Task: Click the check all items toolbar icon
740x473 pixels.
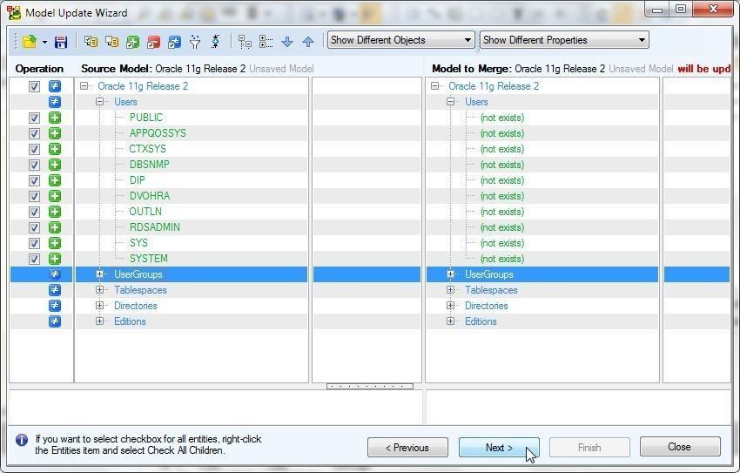Action: [x=91, y=42]
